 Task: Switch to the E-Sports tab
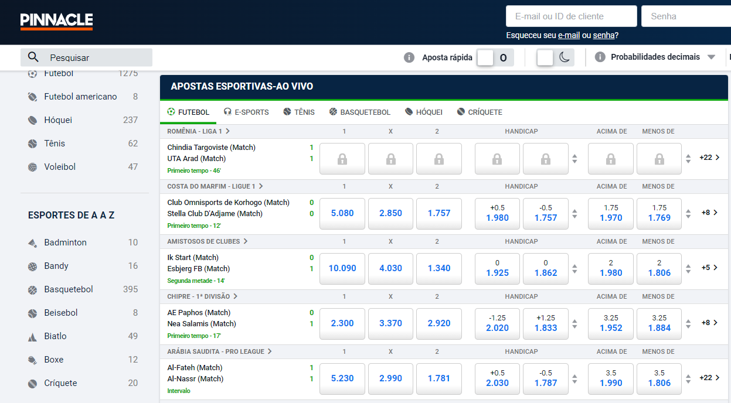click(246, 112)
